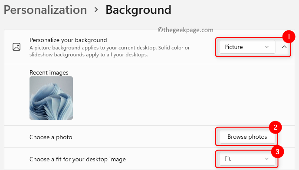Click the Personalize your background title
Screen dimensions: 299x170
click(x=68, y=40)
